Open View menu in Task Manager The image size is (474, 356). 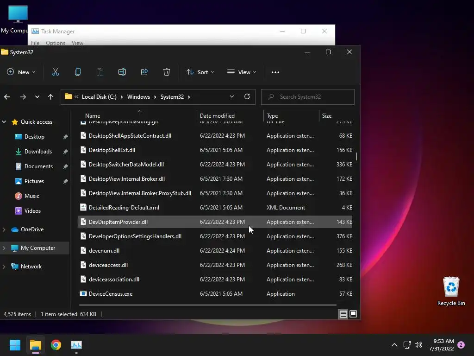[x=77, y=43]
